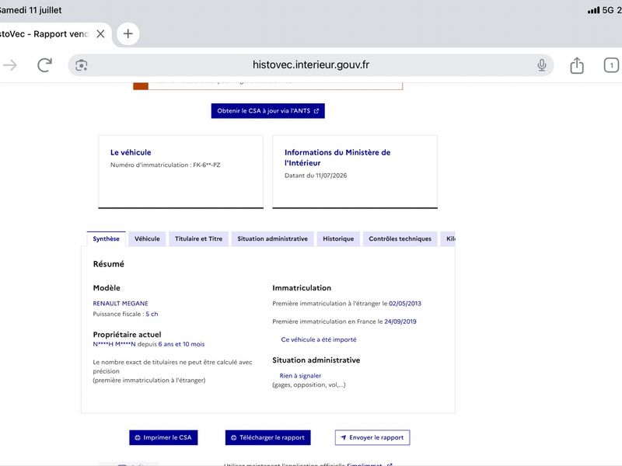Open the Le véhicule card
Screen dimensions: 622x466
181,172
